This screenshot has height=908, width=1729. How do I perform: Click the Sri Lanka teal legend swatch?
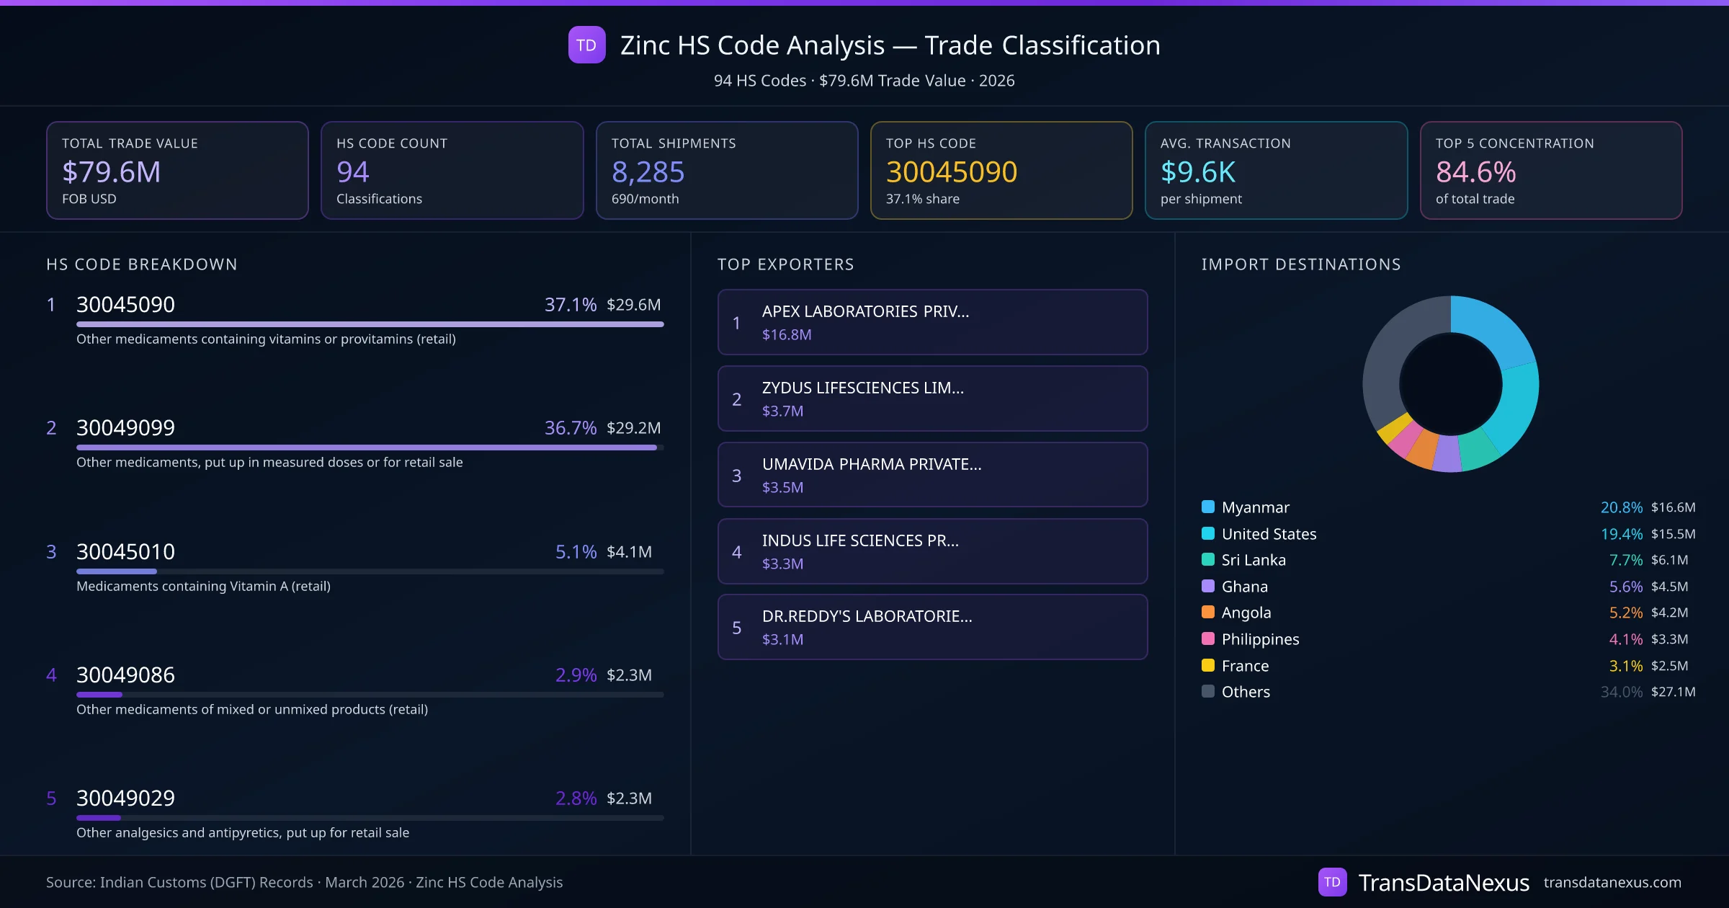(x=1208, y=559)
